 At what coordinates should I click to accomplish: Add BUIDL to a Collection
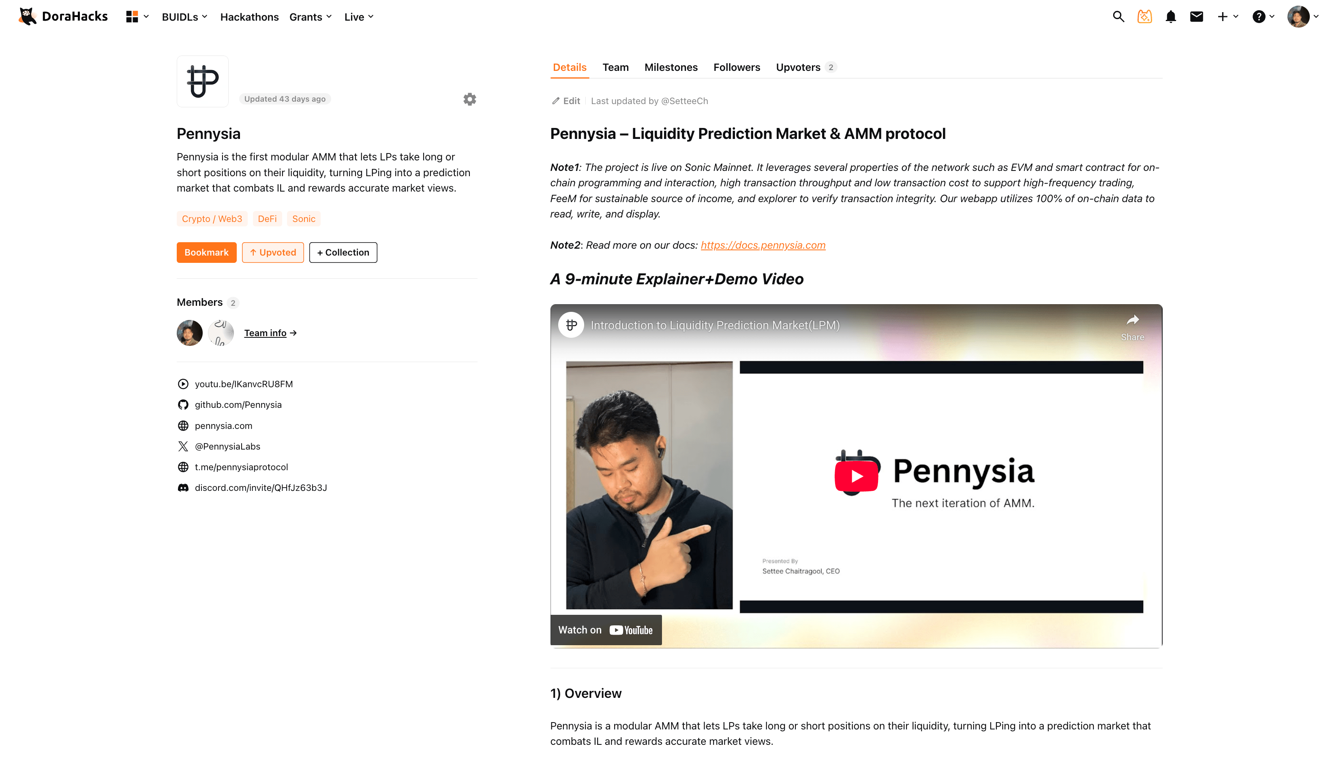[x=343, y=252]
